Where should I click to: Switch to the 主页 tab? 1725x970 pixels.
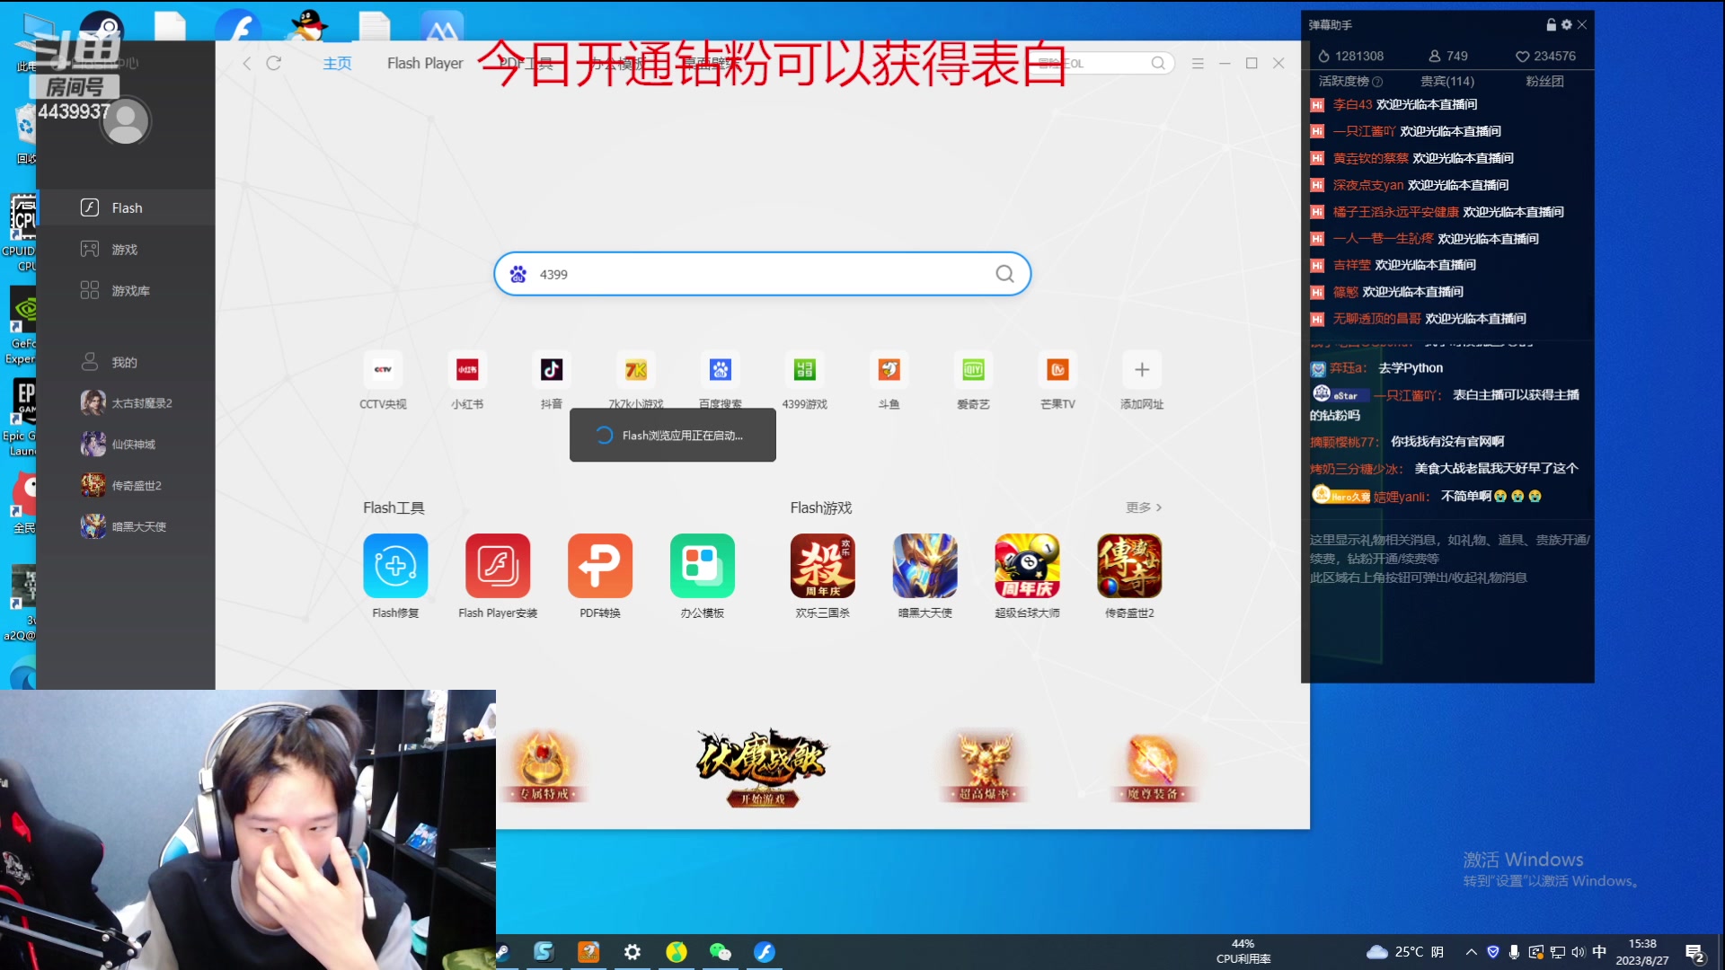tap(337, 63)
